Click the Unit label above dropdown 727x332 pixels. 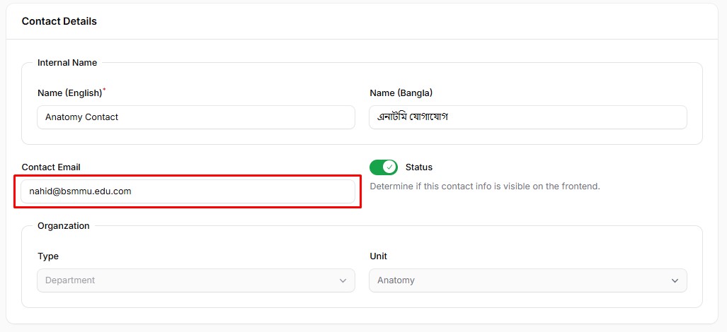tap(378, 256)
